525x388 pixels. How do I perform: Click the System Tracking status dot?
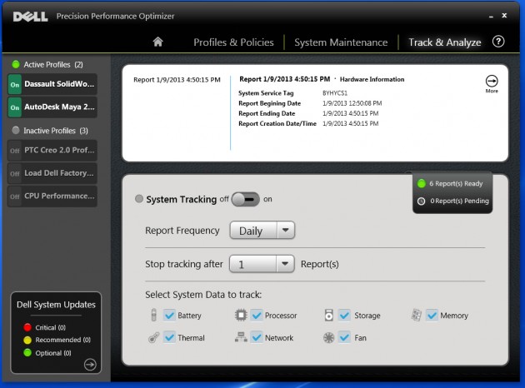tap(139, 199)
